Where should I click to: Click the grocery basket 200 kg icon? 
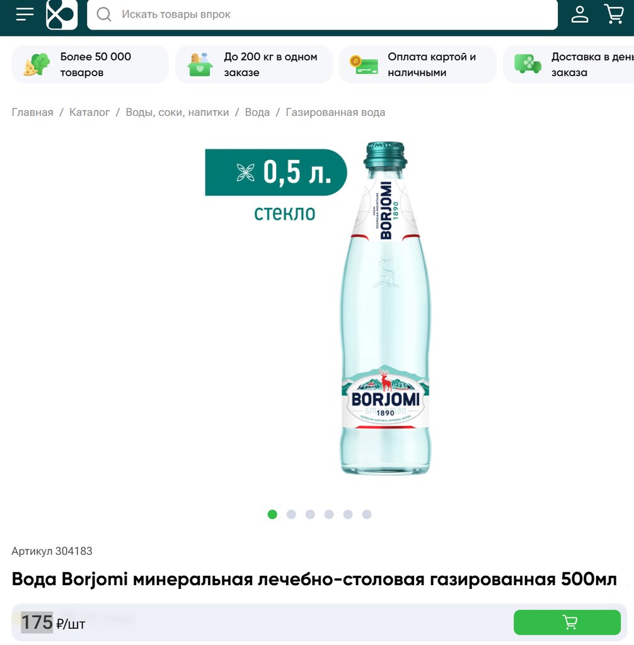click(x=200, y=65)
